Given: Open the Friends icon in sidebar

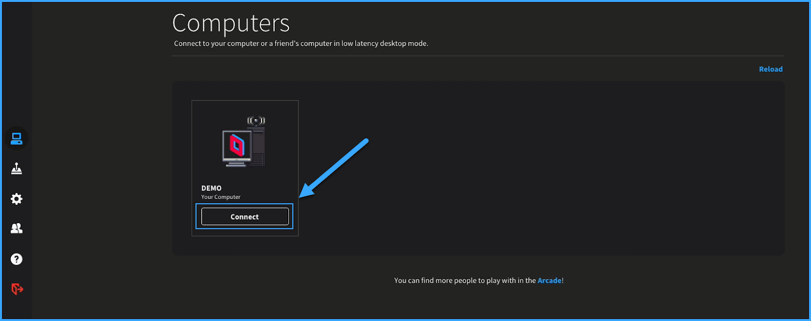Looking at the screenshot, I should [x=17, y=228].
